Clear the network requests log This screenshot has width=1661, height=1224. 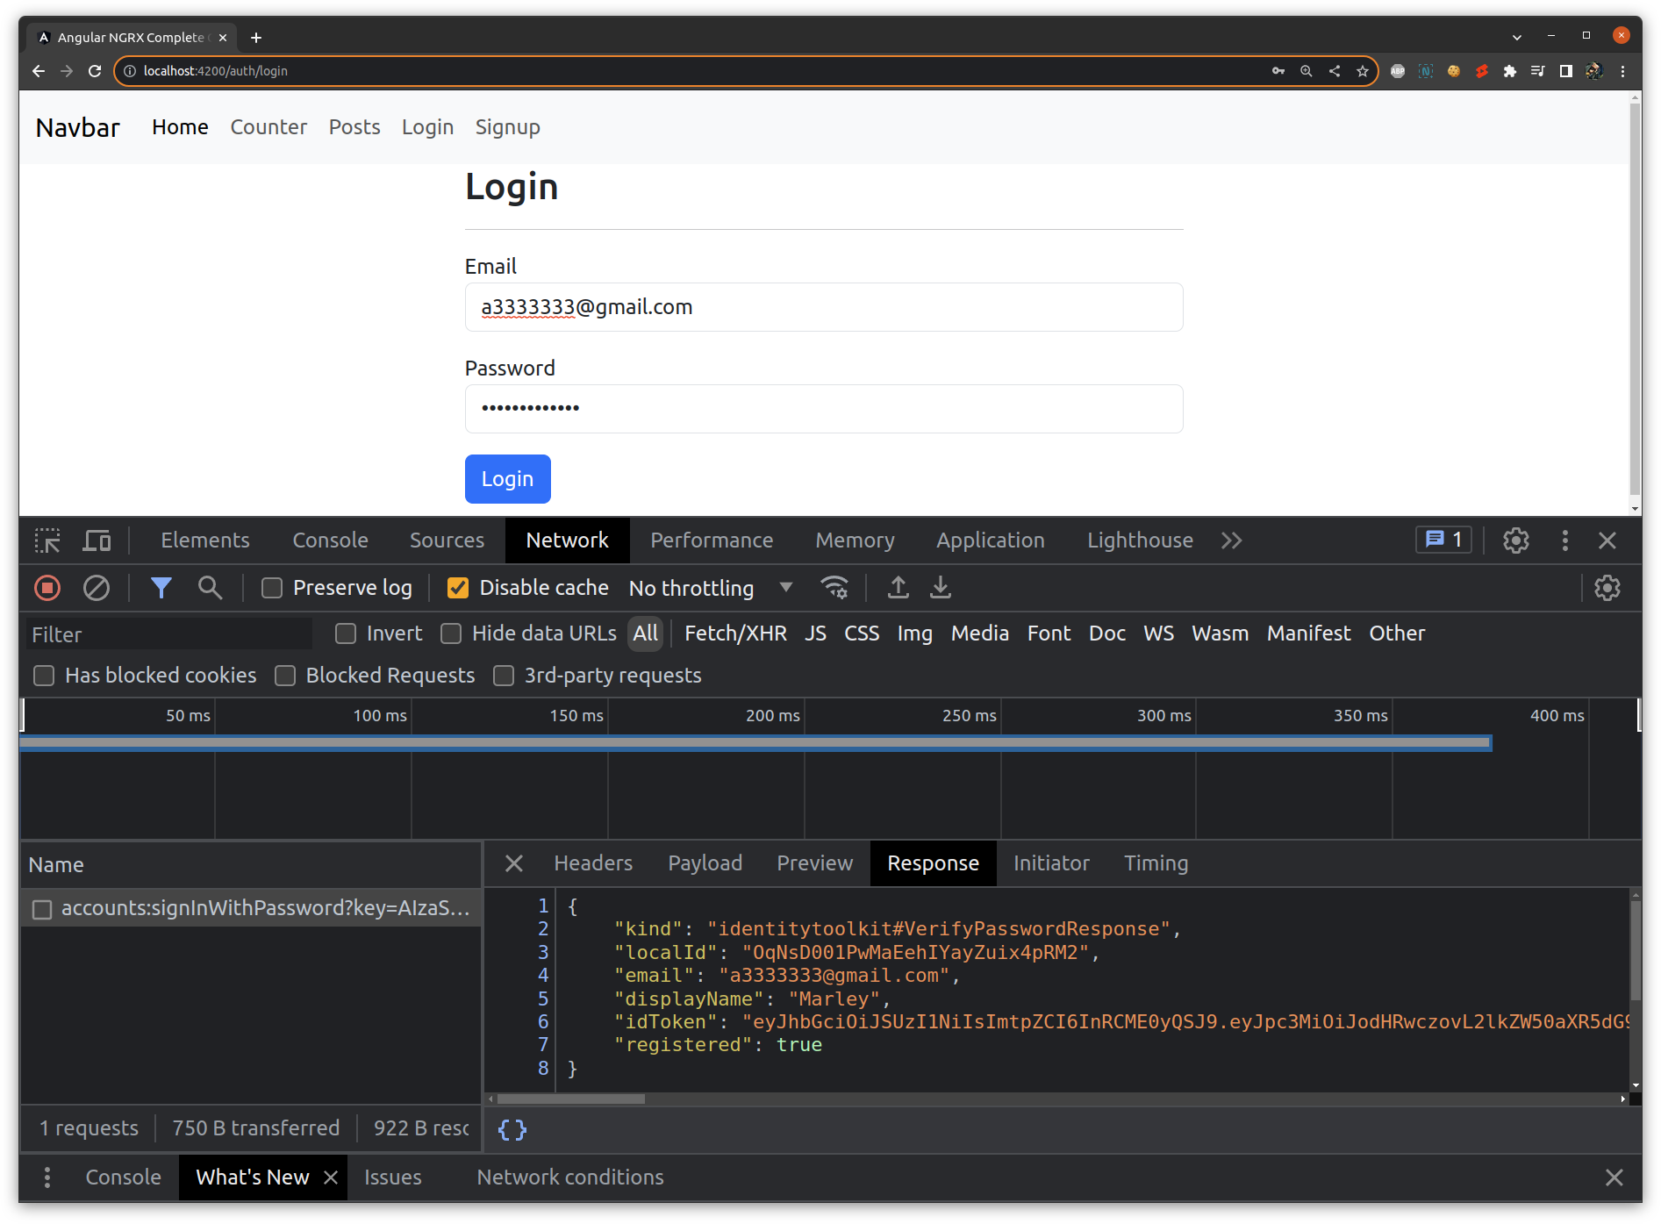click(x=97, y=588)
